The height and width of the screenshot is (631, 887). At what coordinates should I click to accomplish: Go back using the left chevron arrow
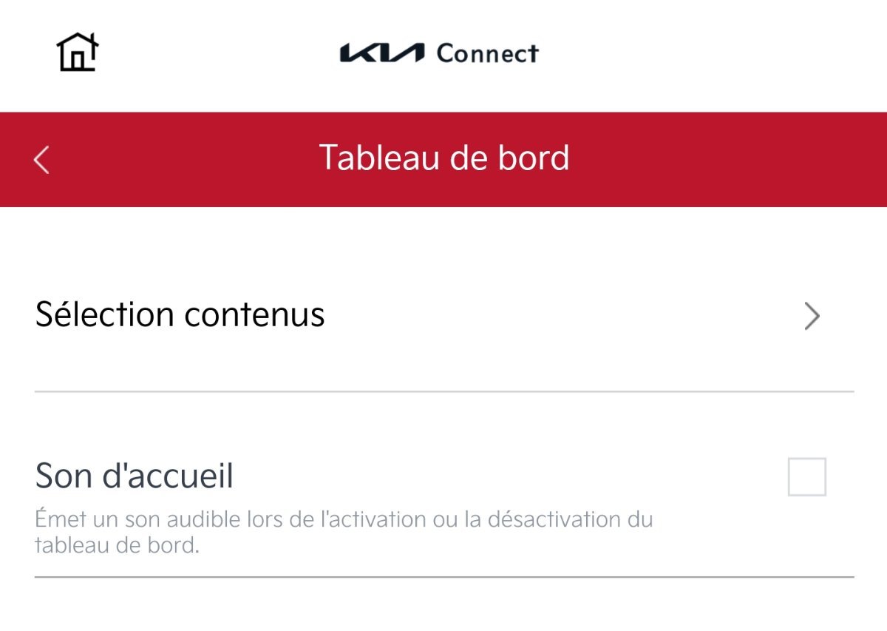click(x=41, y=159)
